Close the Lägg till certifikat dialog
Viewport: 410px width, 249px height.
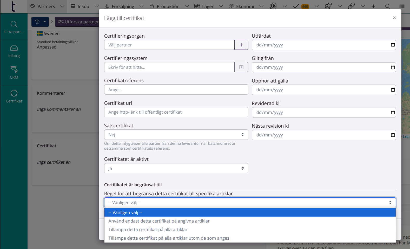[x=394, y=18]
